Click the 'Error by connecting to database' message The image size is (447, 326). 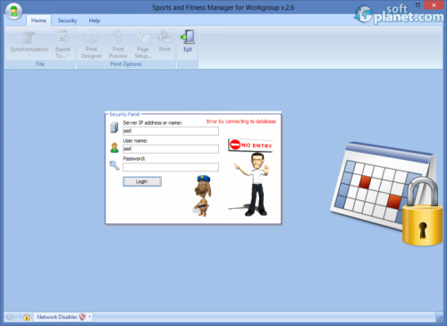coord(241,121)
